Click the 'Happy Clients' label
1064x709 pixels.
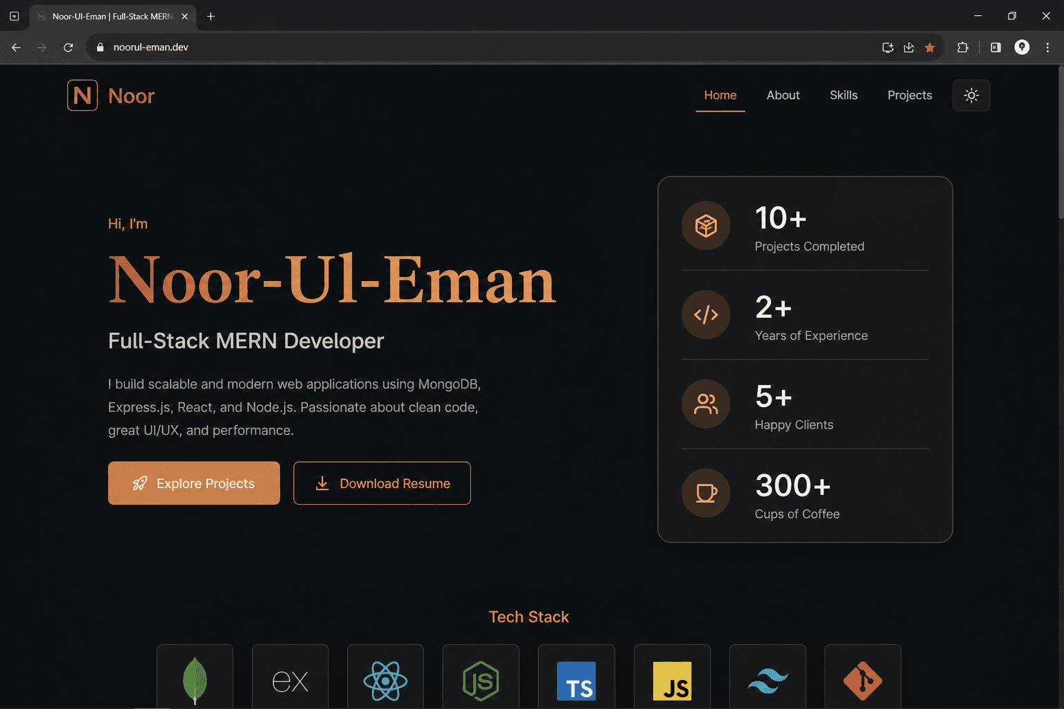tap(794, 424)
